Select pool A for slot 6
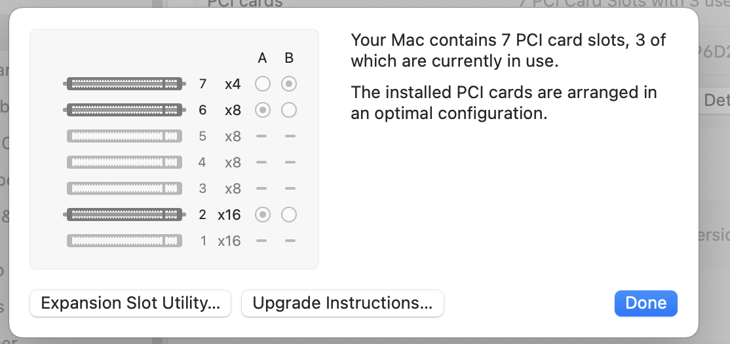Viewport: 730px width, 344px height. coord(263,110)
